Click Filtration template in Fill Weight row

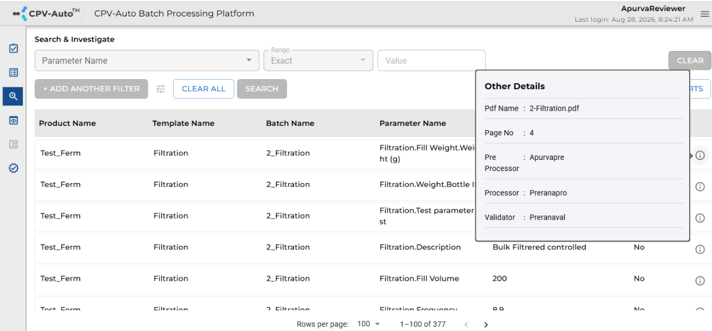click(x=171, y=153)
